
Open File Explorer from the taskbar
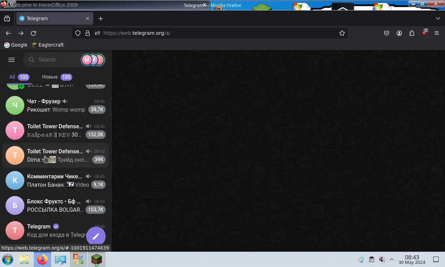click(24, 259)
